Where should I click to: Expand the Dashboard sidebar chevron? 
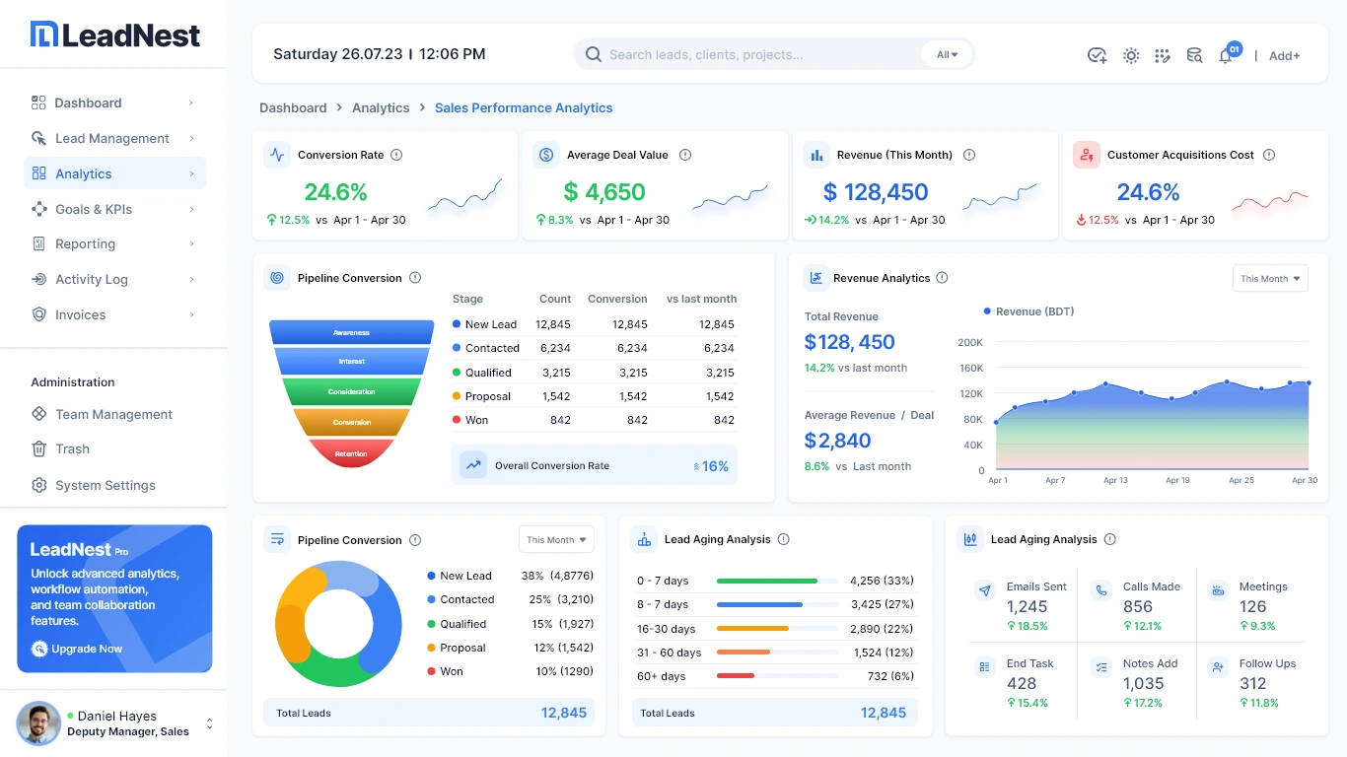point(191,103)
